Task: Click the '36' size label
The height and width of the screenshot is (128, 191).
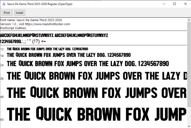Action: point(2,79)
